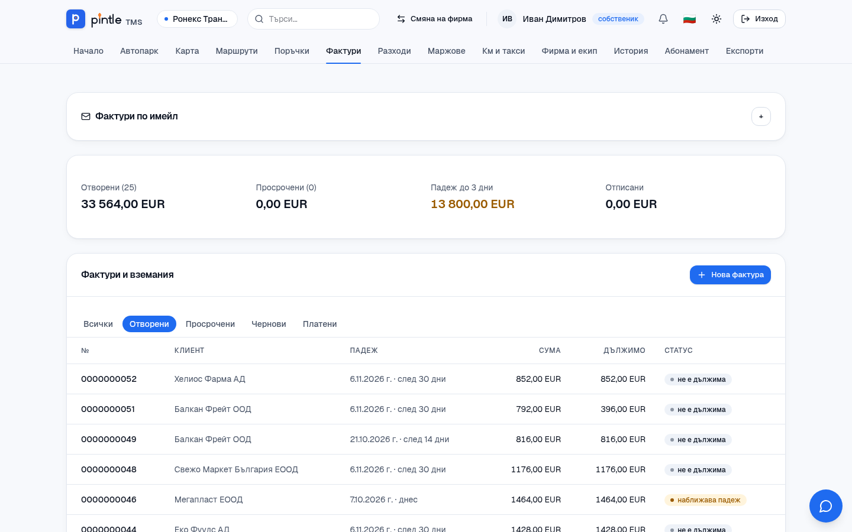Open invoice 0000000052 row
The height and width of the screenshot is (532, 852).
click(x=426, y=379)
